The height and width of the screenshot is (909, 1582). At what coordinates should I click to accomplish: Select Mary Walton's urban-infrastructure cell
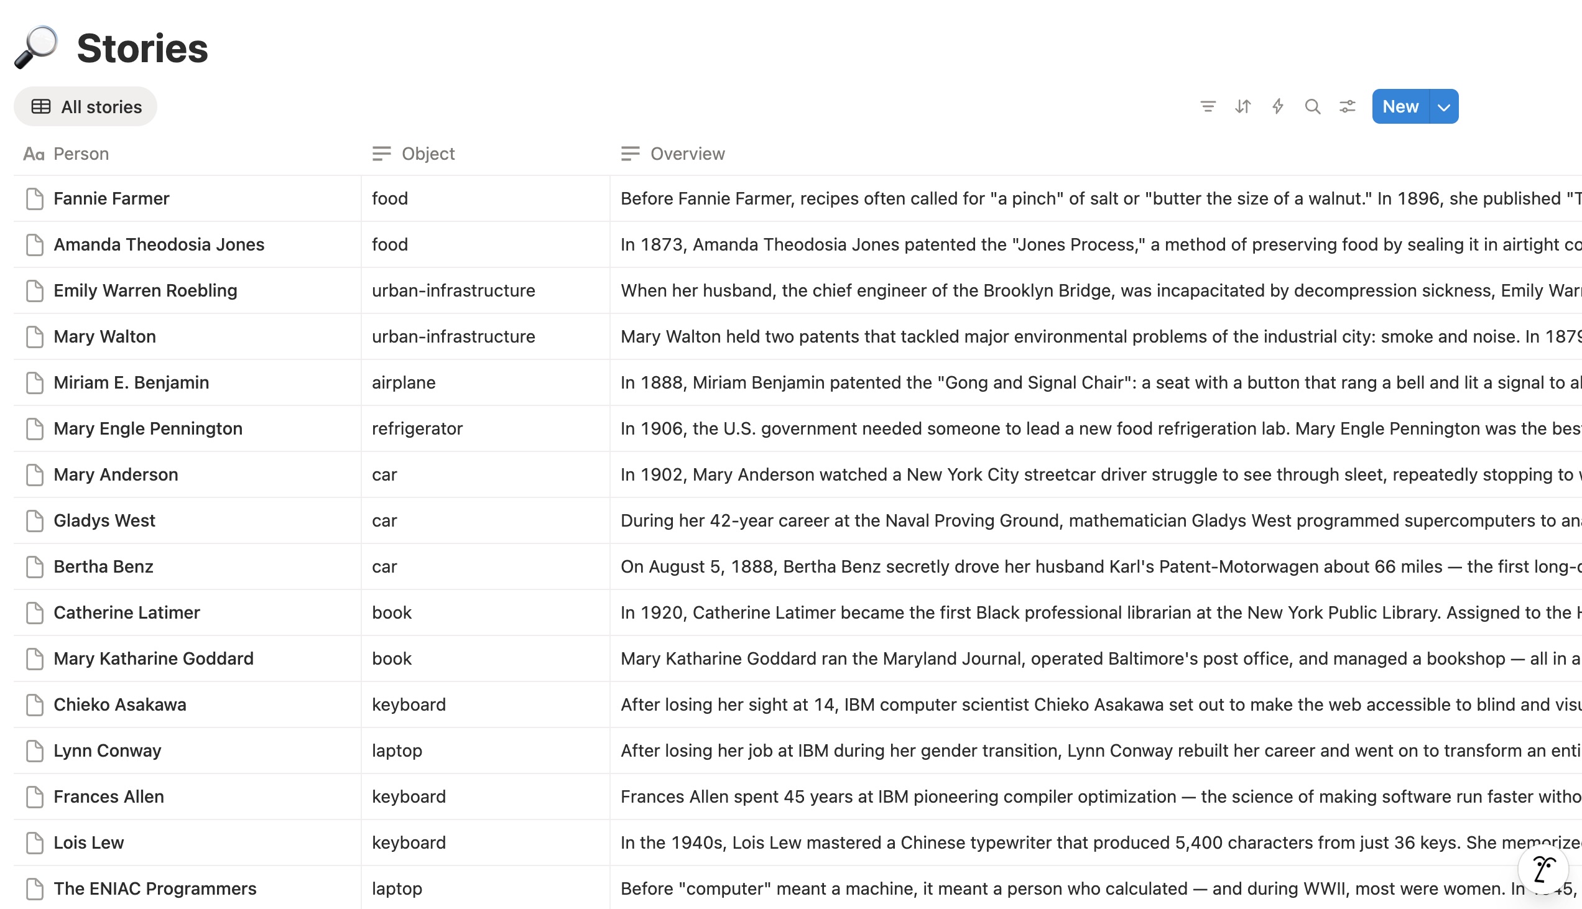pos(486,336)
